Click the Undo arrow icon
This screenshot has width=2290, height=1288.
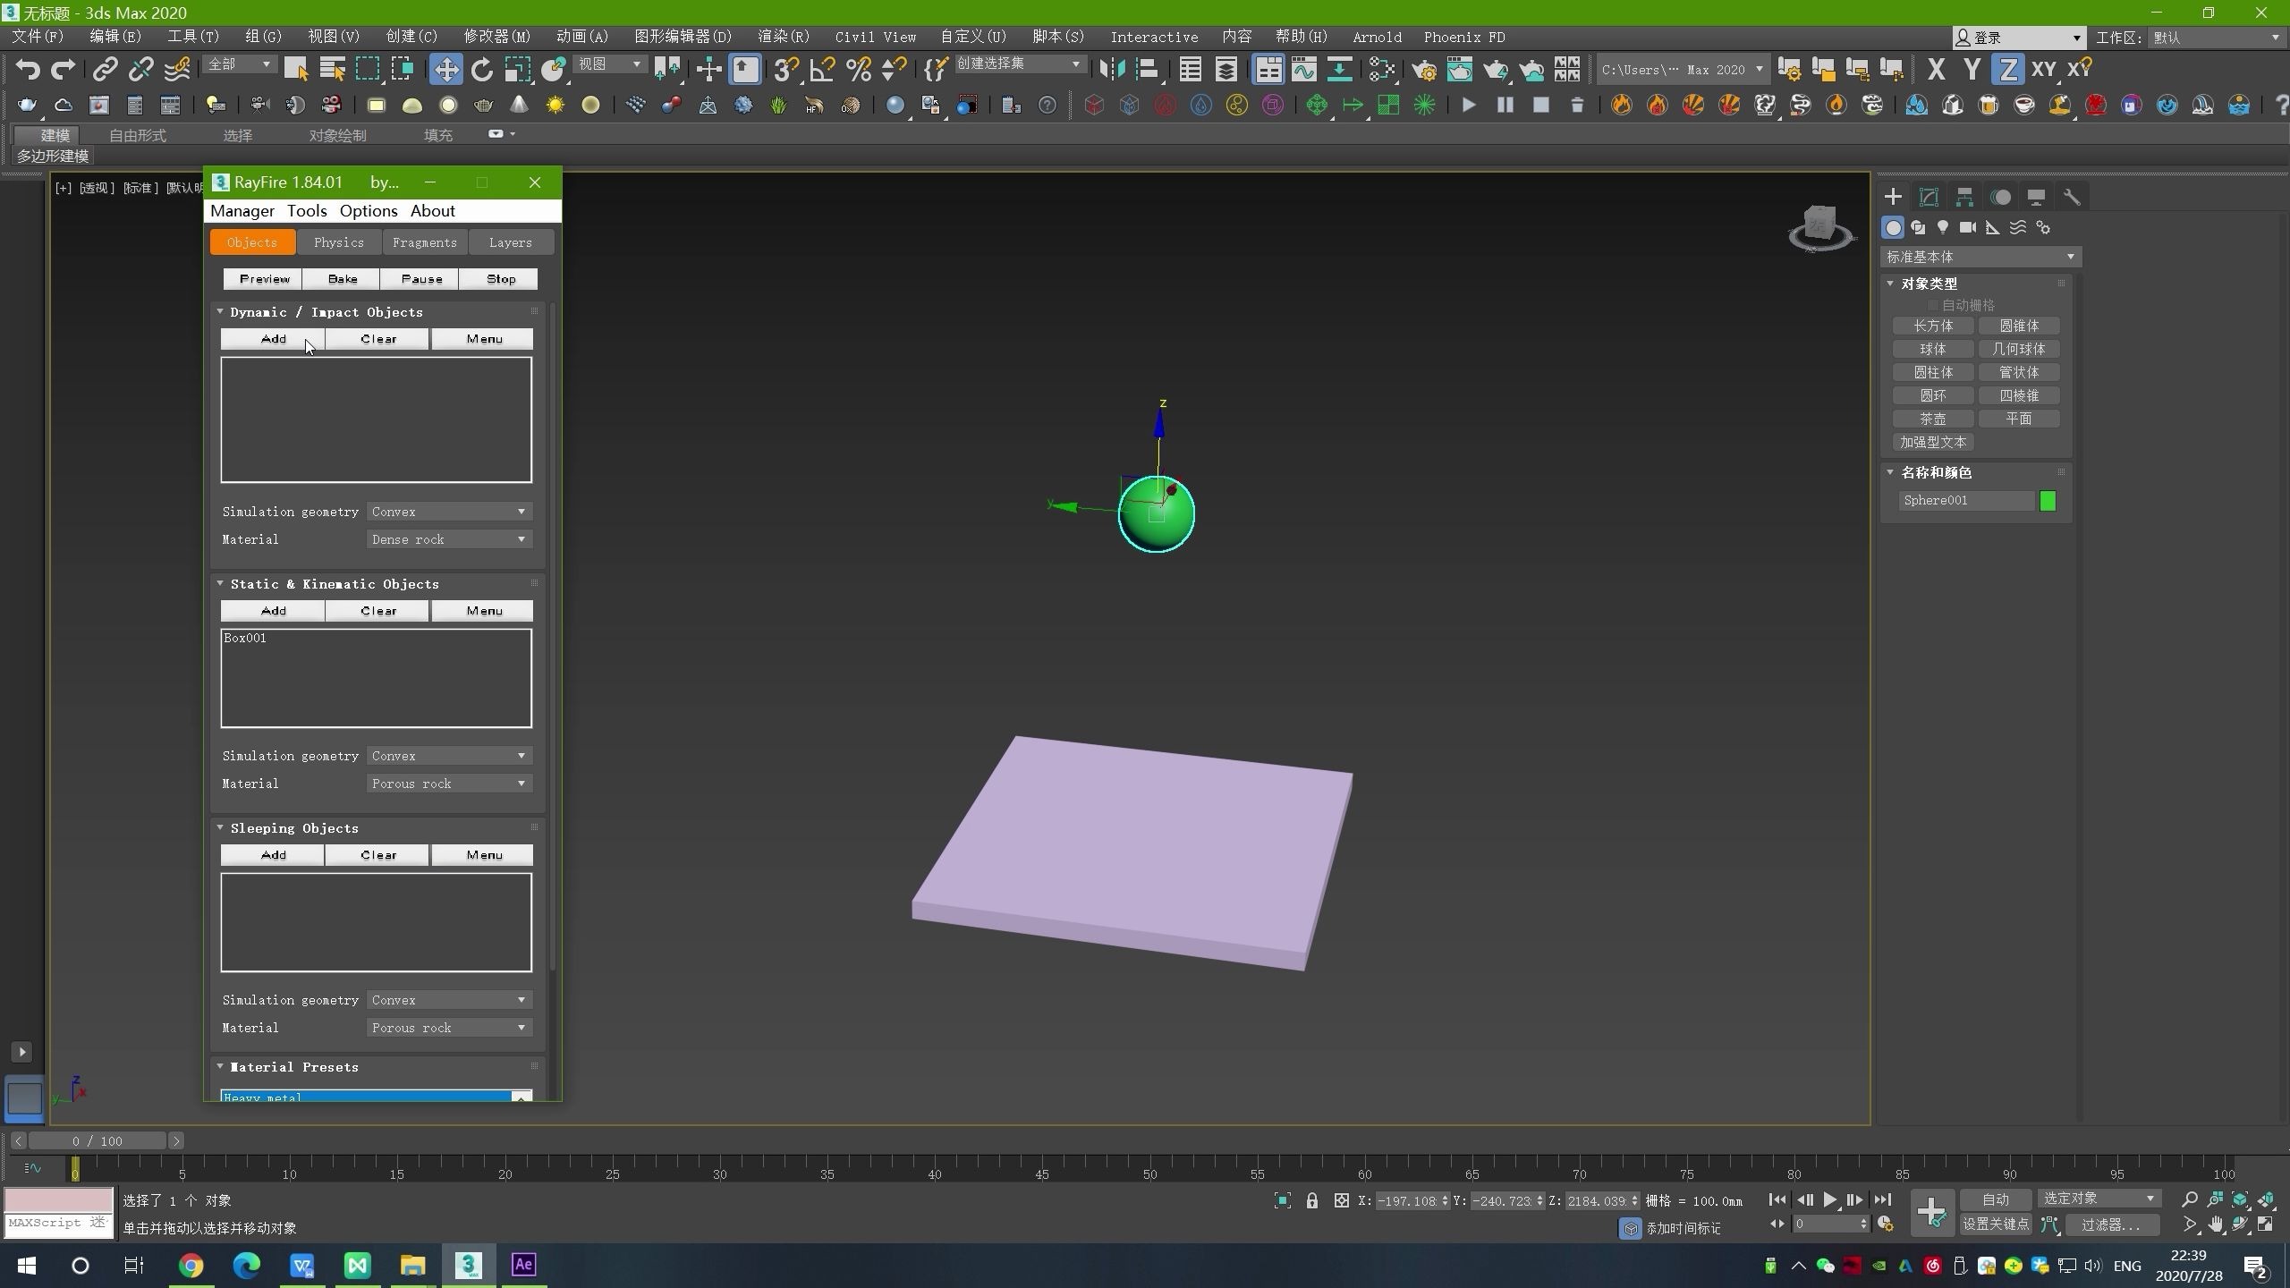coord(28,69)
